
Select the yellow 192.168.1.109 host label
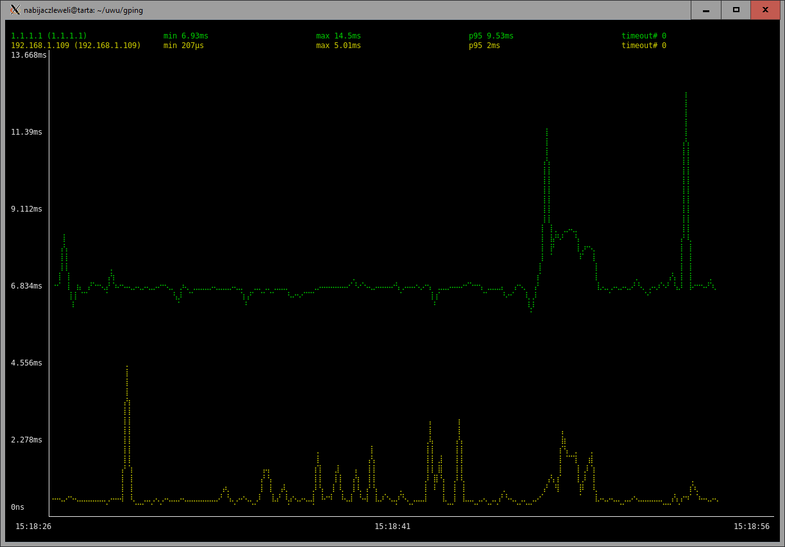pyautogui.click(x=76, y=46)
